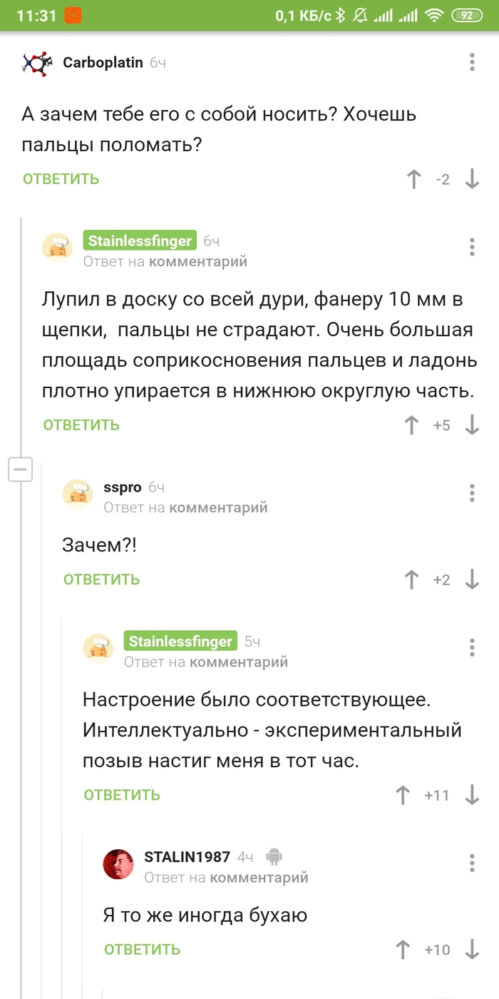
Task: Tap STALIN1987's avatar picture
Action: (x=118, y=865)
